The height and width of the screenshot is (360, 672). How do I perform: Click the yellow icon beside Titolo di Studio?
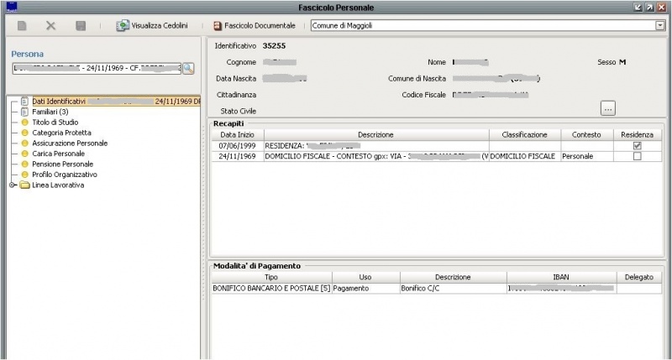coord(24,123)
